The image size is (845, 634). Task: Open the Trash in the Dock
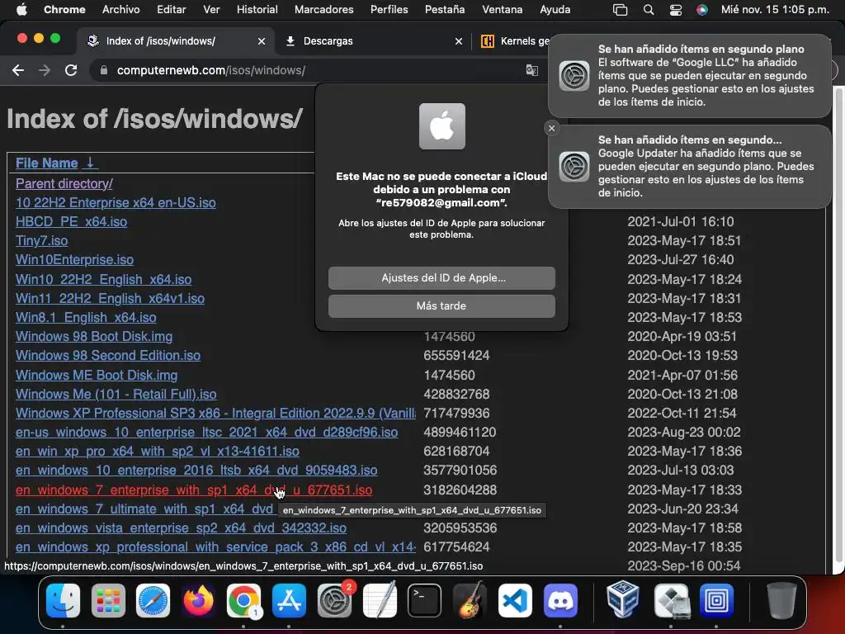[781, 600]
